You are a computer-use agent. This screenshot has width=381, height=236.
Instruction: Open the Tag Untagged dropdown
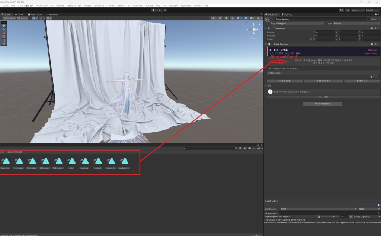300,23
